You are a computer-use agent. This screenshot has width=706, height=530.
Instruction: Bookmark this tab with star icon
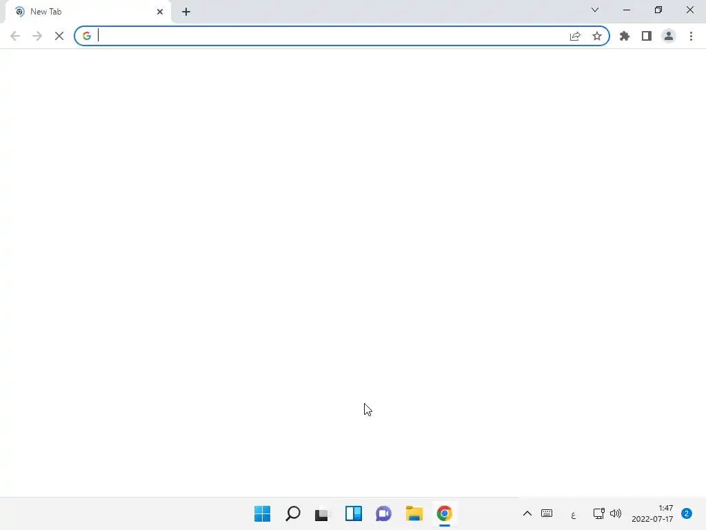(x=597, y=36)
